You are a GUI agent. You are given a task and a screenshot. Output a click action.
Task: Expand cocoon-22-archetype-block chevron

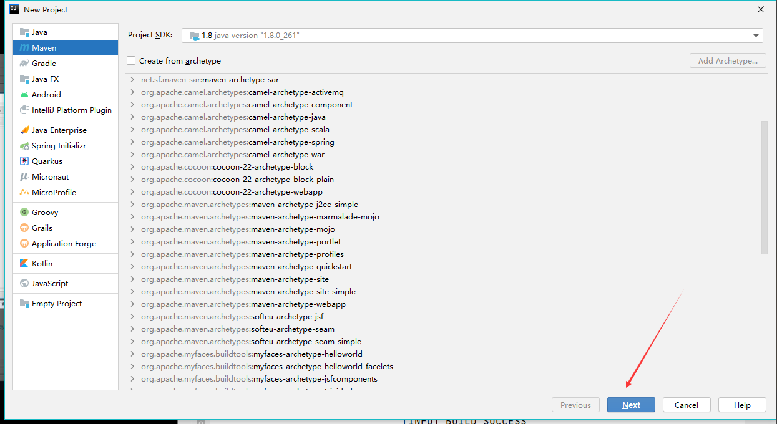132,167
